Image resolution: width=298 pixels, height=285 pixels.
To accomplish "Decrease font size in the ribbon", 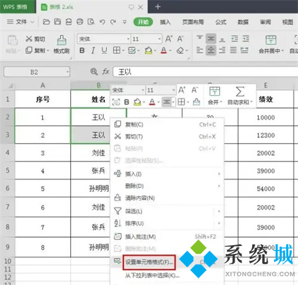I will tap(180, 38).
